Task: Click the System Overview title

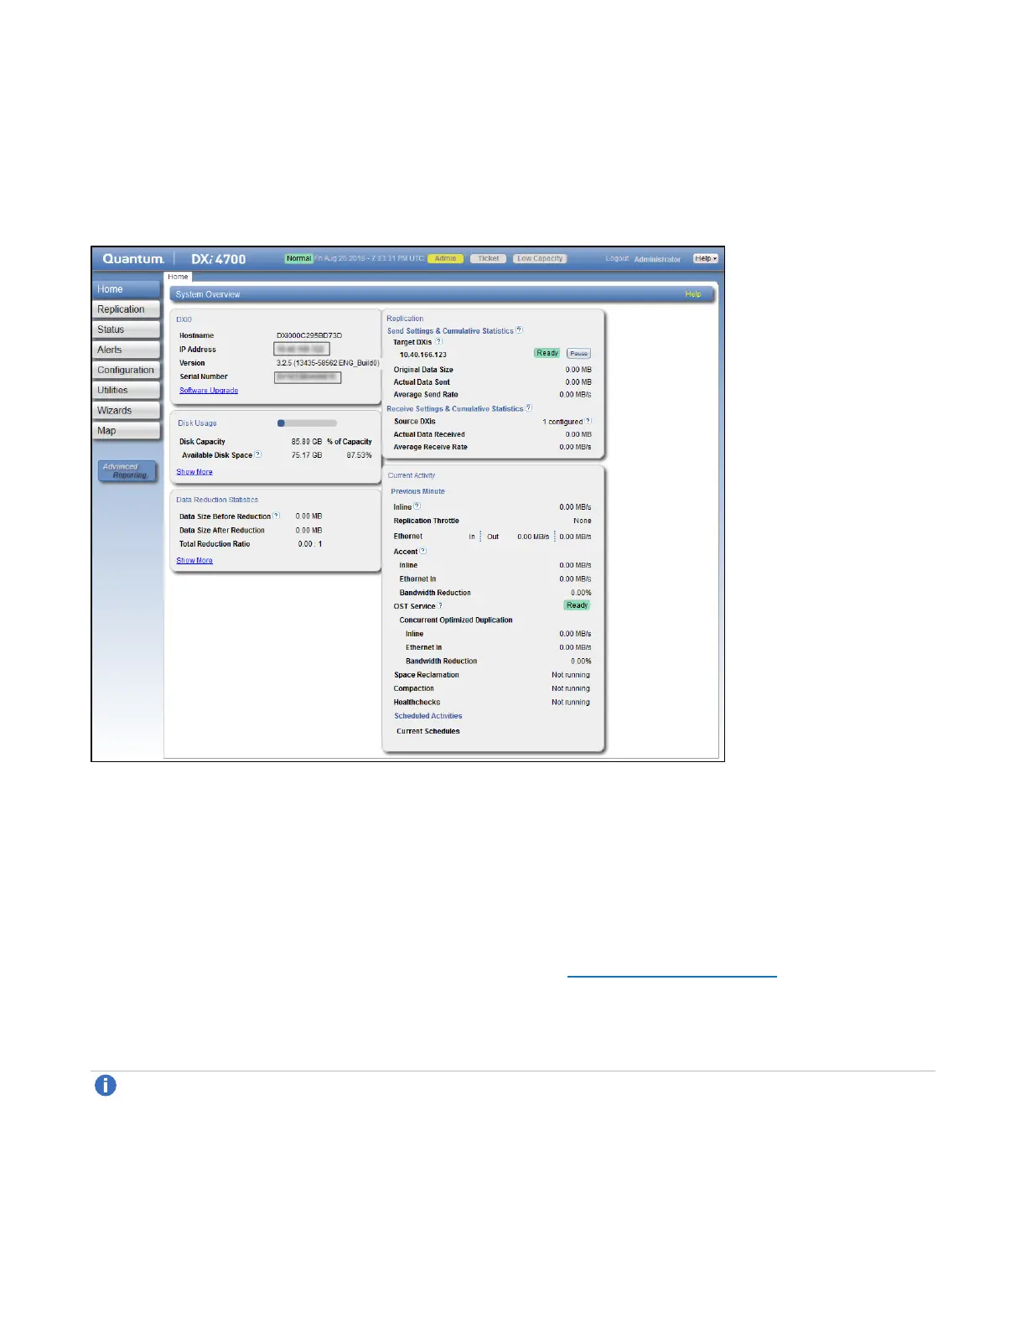Action: (x=208, y=294)
